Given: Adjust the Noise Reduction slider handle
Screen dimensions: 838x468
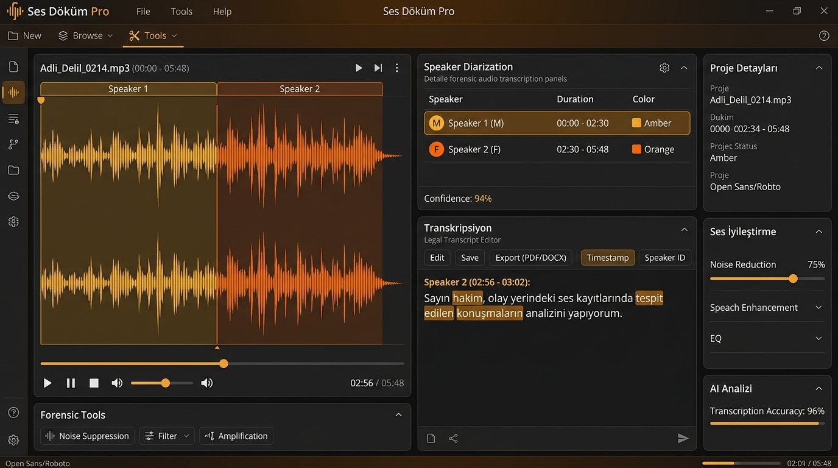Looking at the screenshot, I should 793,278.
